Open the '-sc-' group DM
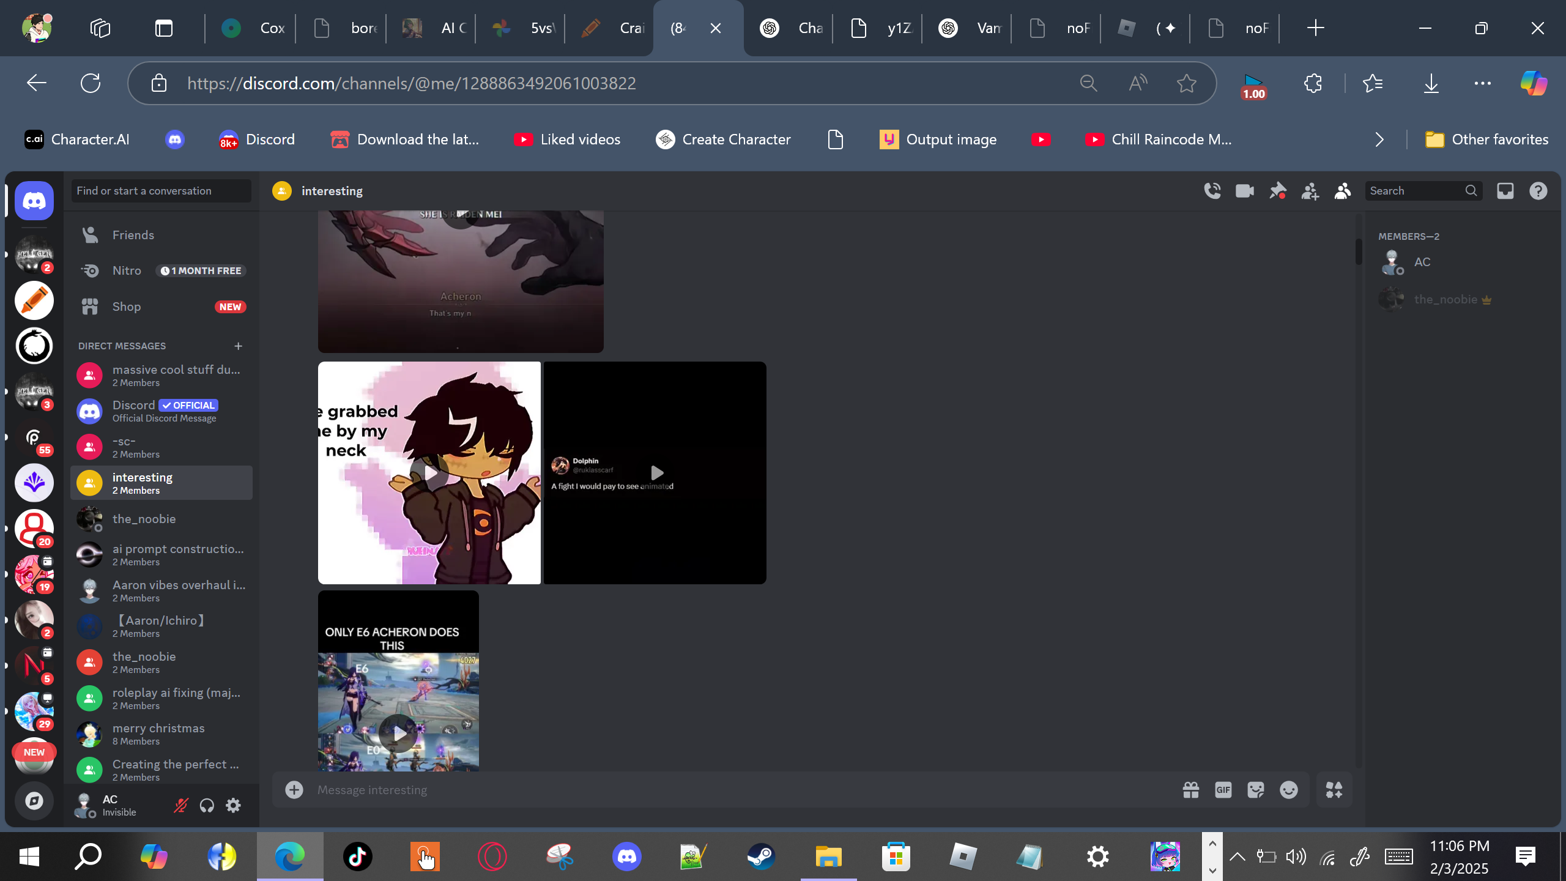This screenshot has height=881, width=1566. [161, 447]
